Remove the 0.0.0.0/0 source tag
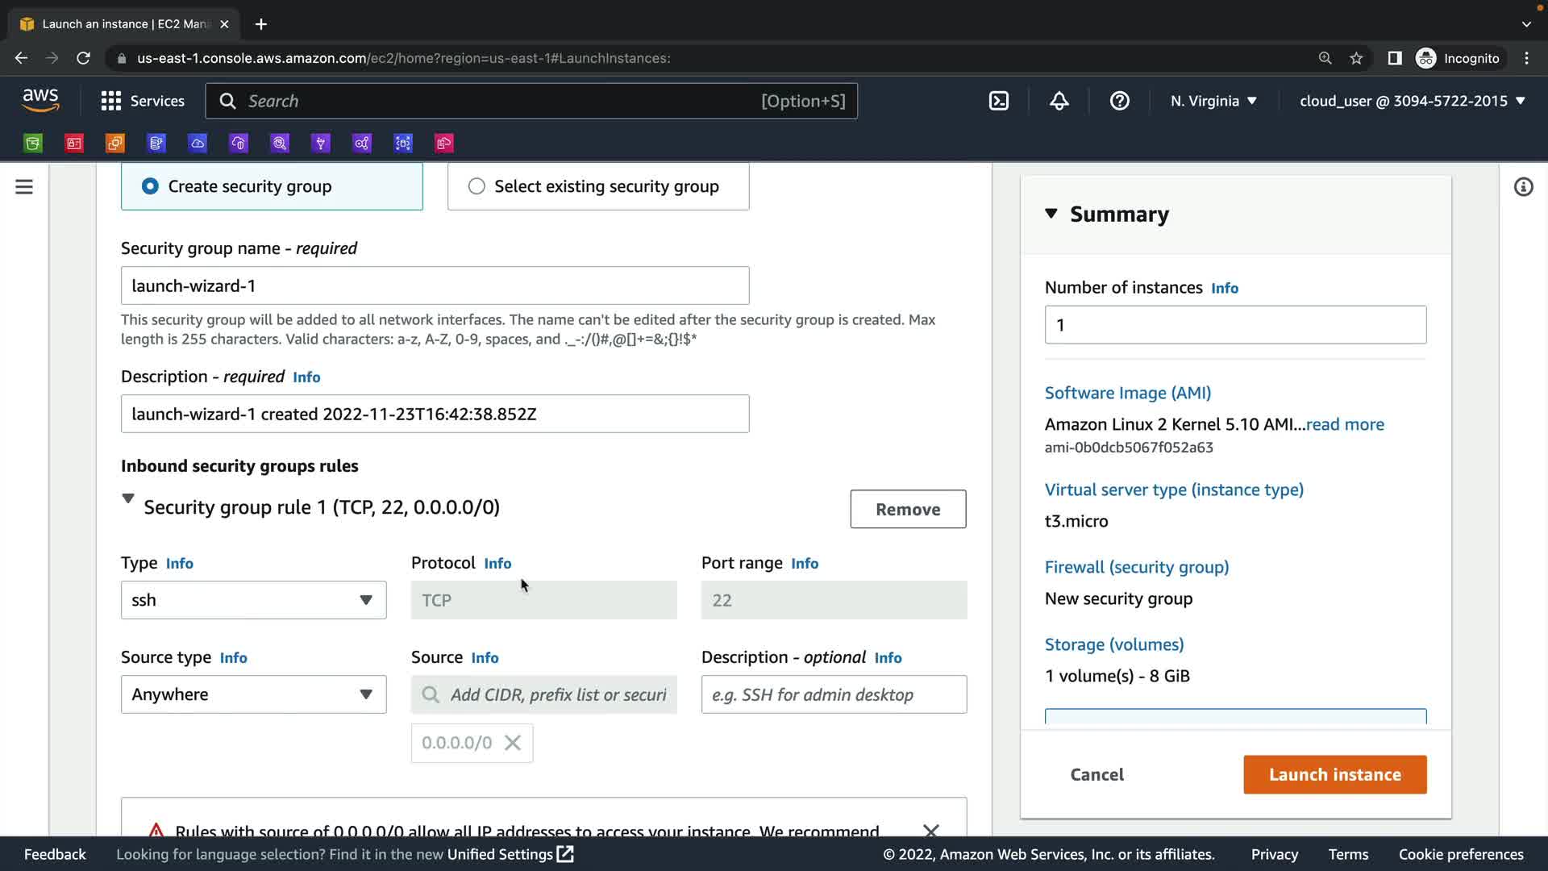The width and height of the screenshot is (1548, 871). point(513,743)
